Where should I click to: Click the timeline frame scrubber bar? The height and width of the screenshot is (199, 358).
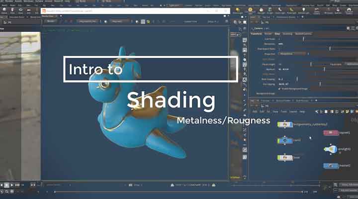pos(179,192)
